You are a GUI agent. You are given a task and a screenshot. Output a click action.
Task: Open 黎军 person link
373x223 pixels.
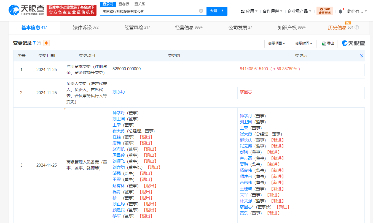(x=117, y=216)
